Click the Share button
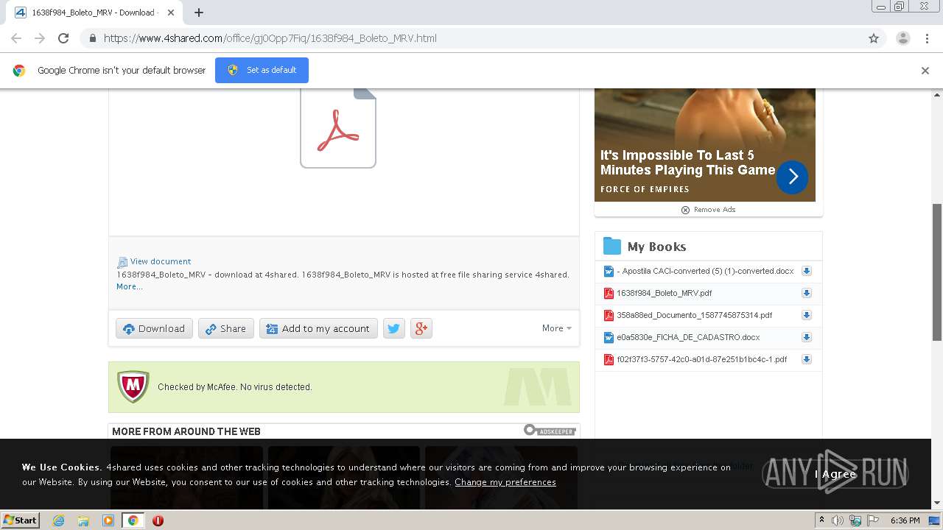Screen dimensions: 943x530 pyautogui.click(x=226, y=328)
